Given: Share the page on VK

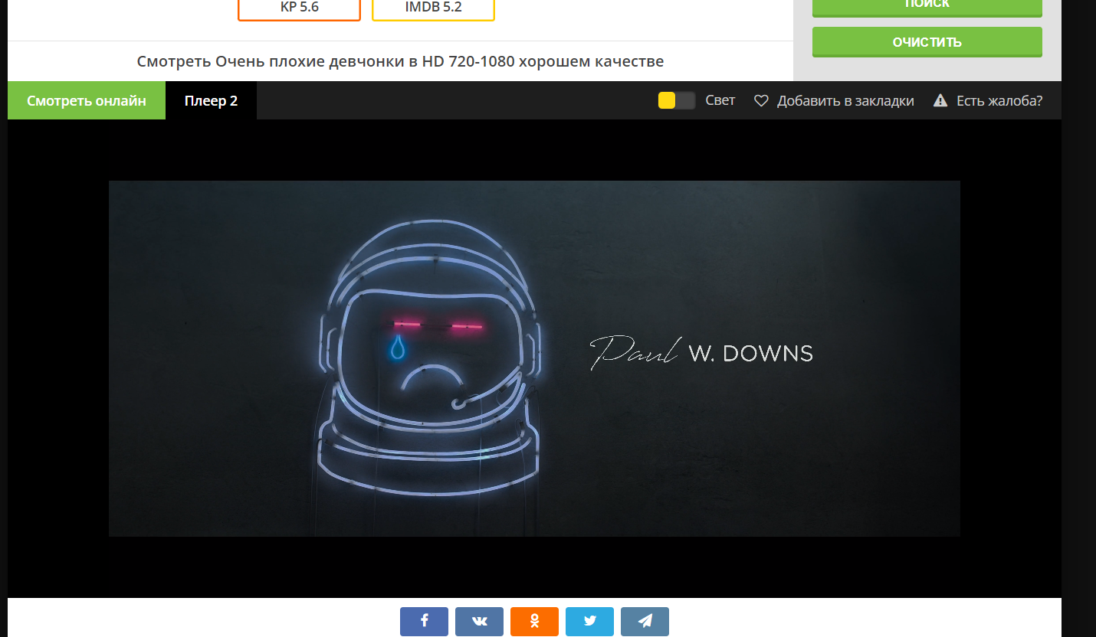Looking at the screenshot, I should click(x=479, y=621).
